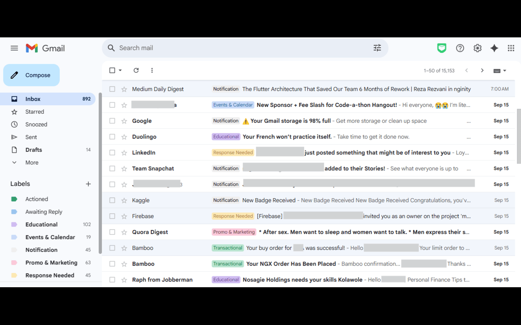Viewport: 521px width, 325px height.
Task: Click the Search mail field
Action: 244,48
